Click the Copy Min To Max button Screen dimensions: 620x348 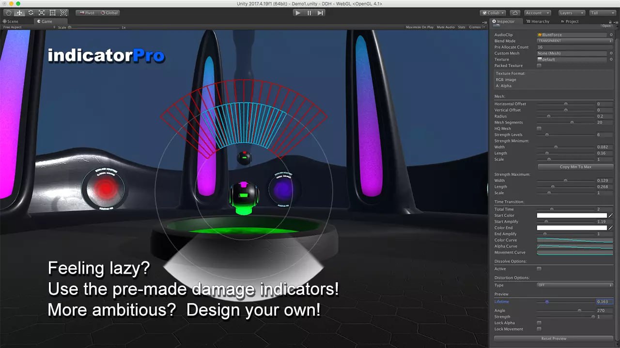point(575,167)
